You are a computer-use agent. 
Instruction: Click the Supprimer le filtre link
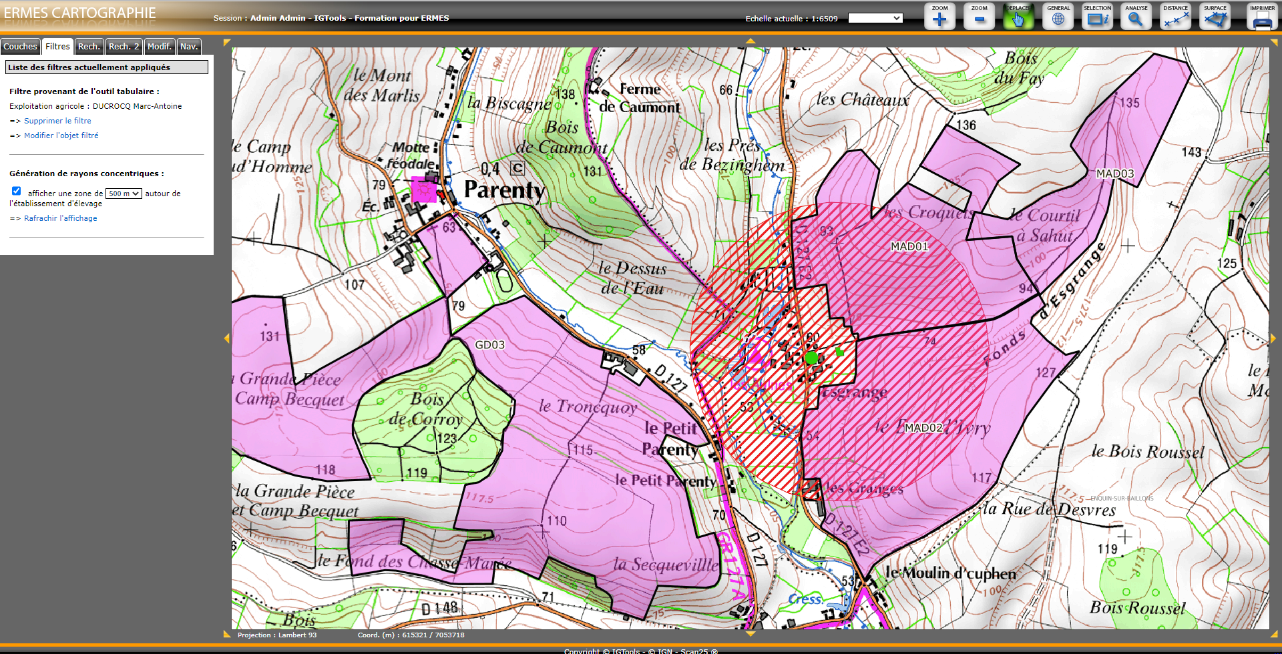[57, 121]
